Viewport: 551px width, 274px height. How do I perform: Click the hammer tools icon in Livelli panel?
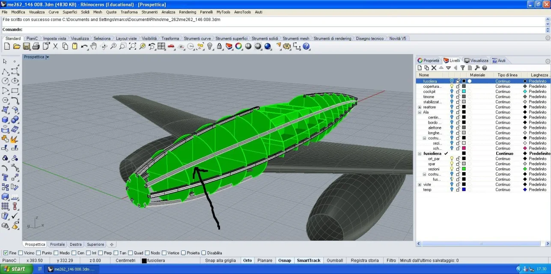coord(477,68)
